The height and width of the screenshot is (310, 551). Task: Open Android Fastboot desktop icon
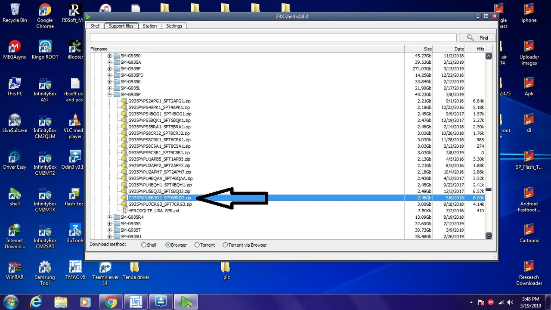529,200
